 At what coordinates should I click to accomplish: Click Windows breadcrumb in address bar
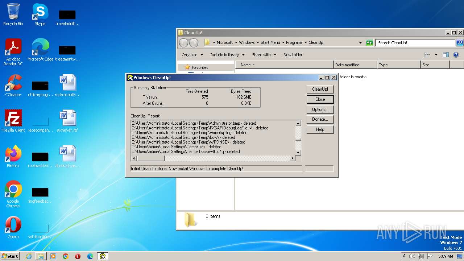click(x=247, y=42)
